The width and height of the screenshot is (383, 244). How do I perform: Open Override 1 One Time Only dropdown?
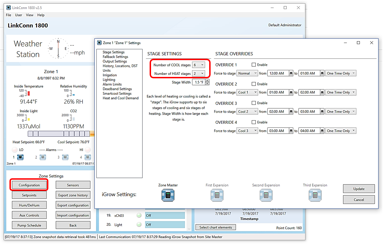[x=341, y=73]
